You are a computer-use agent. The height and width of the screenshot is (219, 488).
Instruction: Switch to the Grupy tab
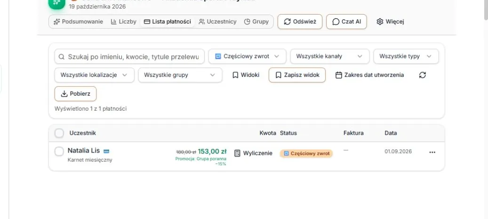click(256, 22)
